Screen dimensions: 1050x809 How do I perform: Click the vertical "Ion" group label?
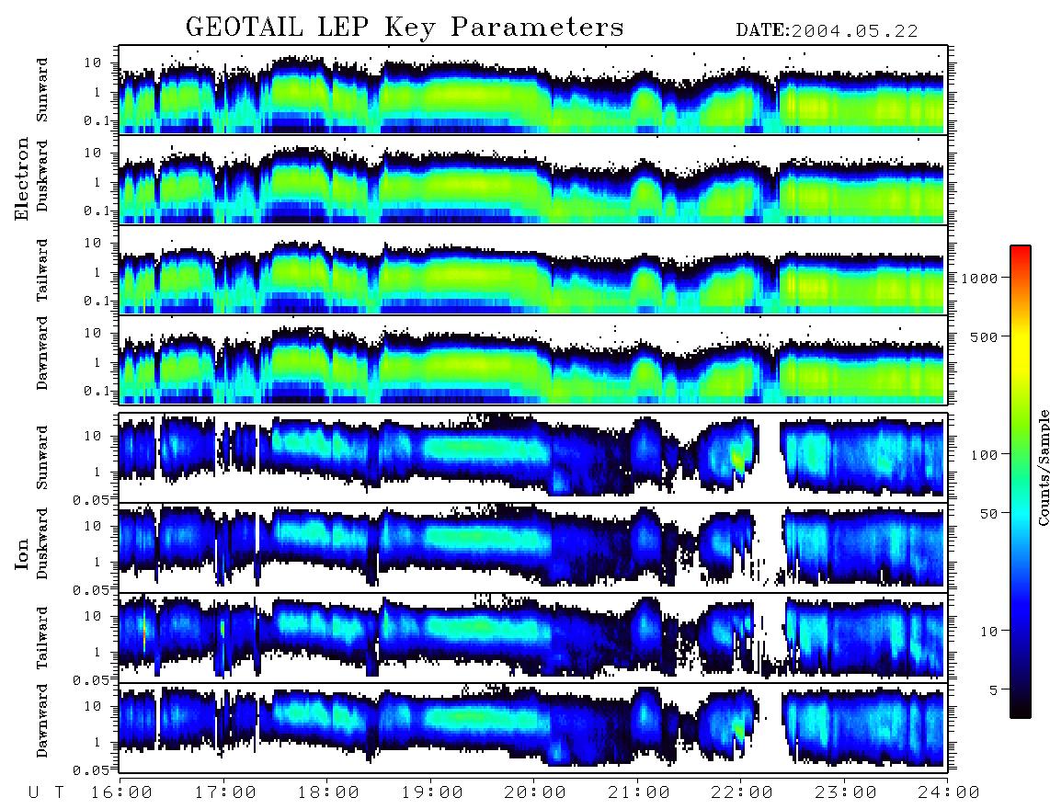click(22, 553)
